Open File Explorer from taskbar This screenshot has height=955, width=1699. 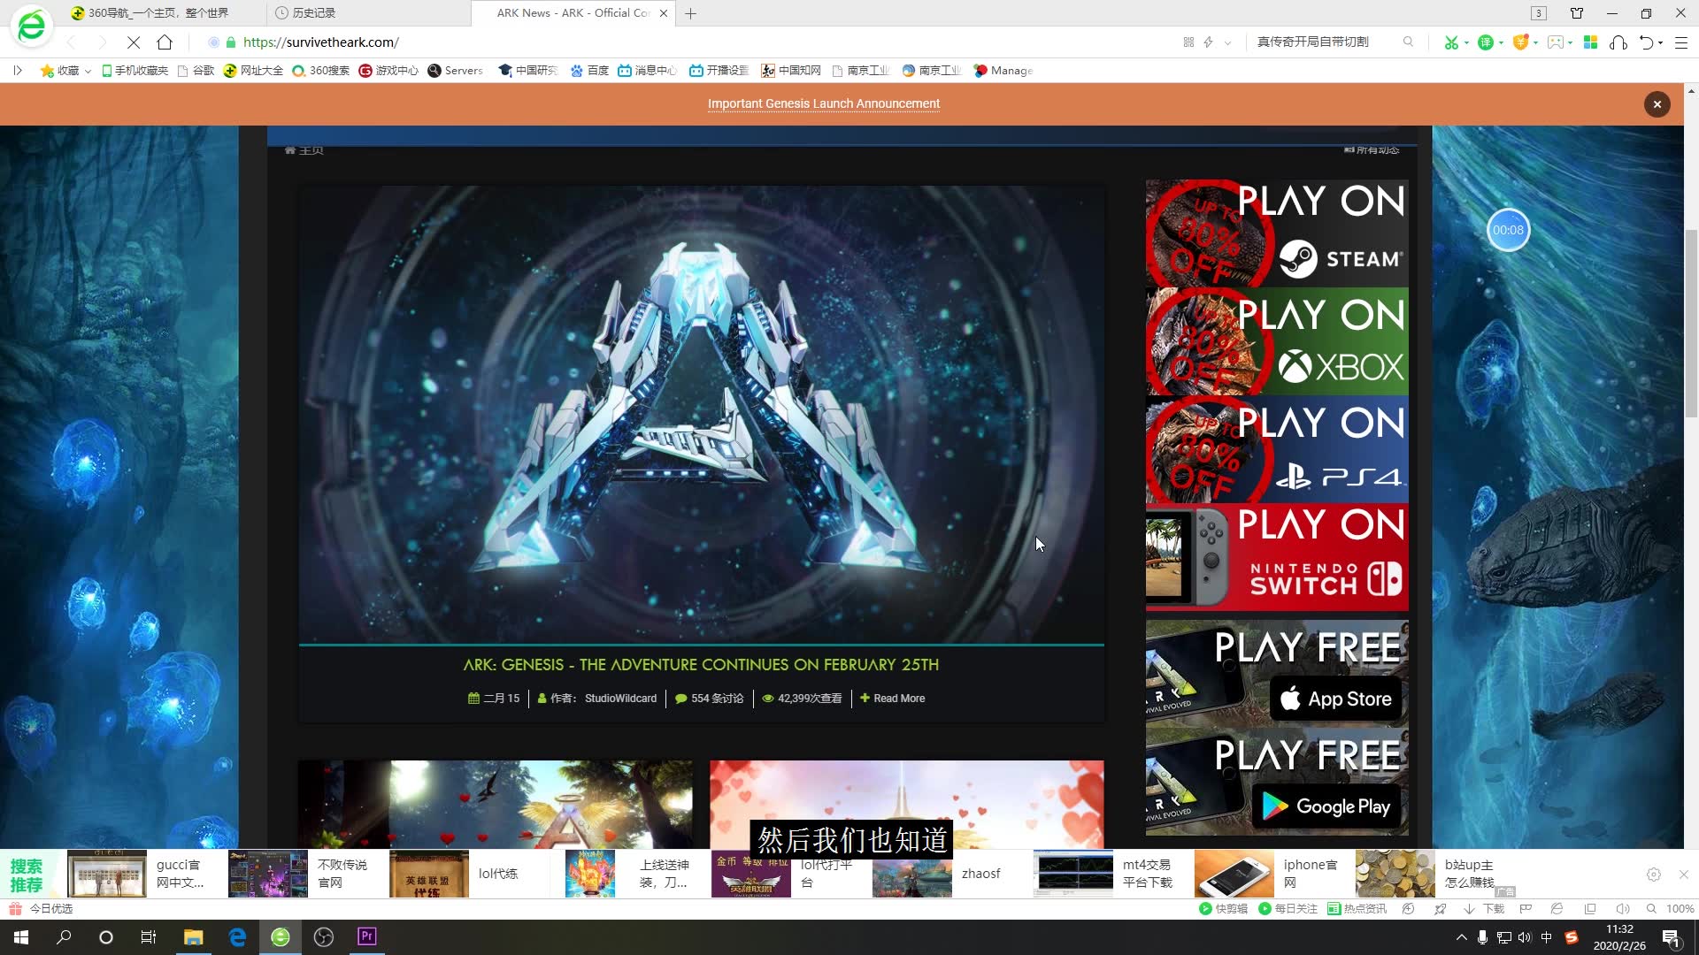click(193, 937)
